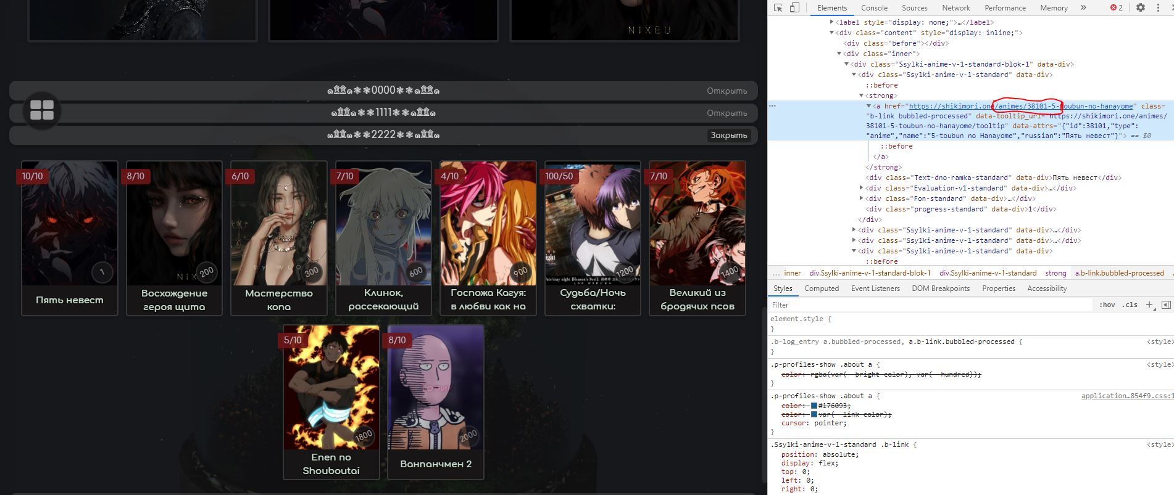This screenshot has width=1174, height=495.
Task: Switch to the Console tab
Action: click(874, 8)
